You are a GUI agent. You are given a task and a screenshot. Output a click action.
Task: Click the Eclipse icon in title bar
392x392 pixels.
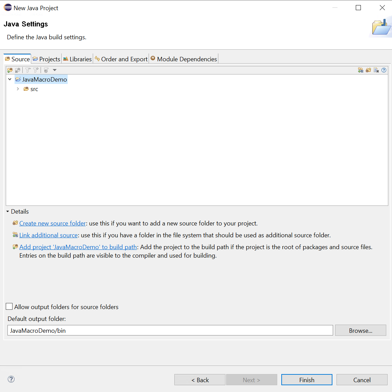8,7
